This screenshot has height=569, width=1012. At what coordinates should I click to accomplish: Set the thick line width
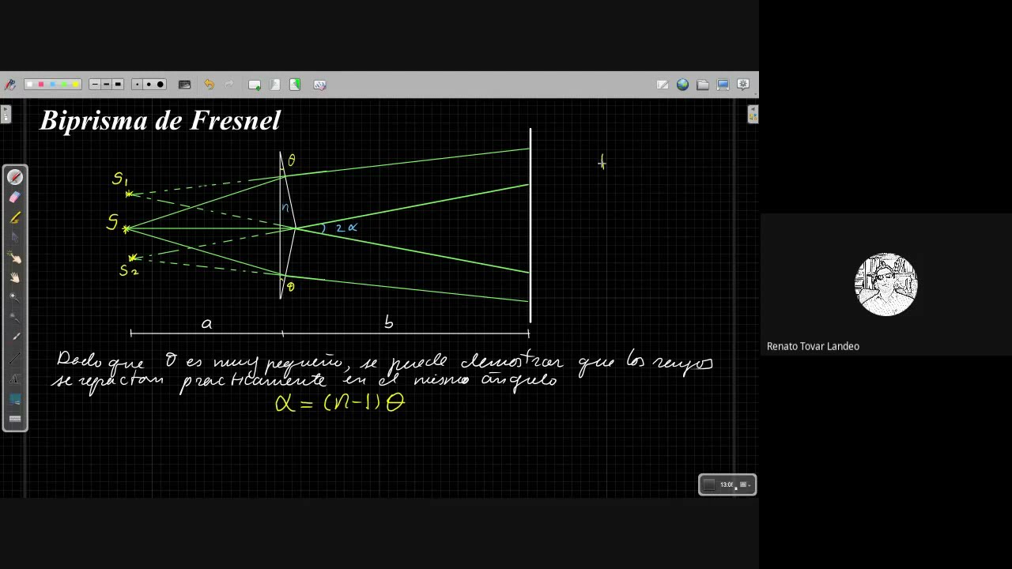click(118, 85)
